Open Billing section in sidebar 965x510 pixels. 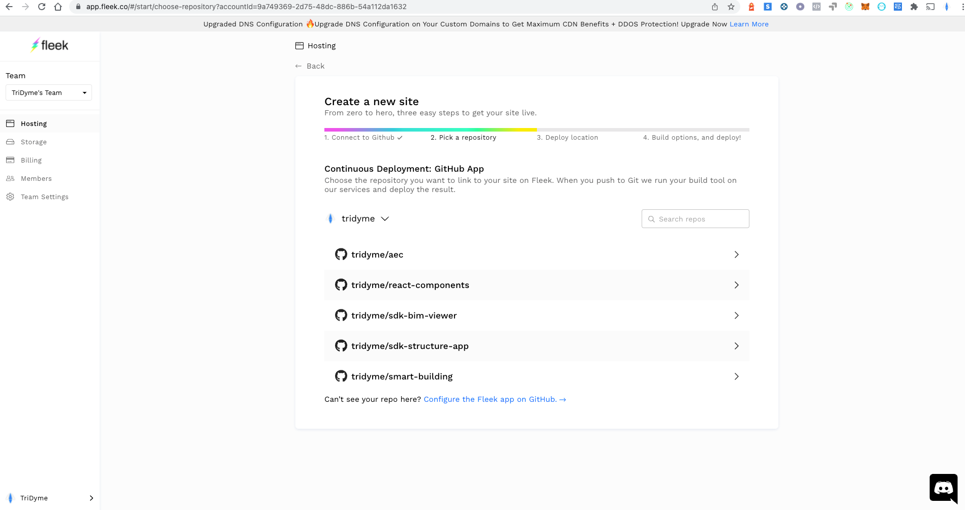[50, 160]
